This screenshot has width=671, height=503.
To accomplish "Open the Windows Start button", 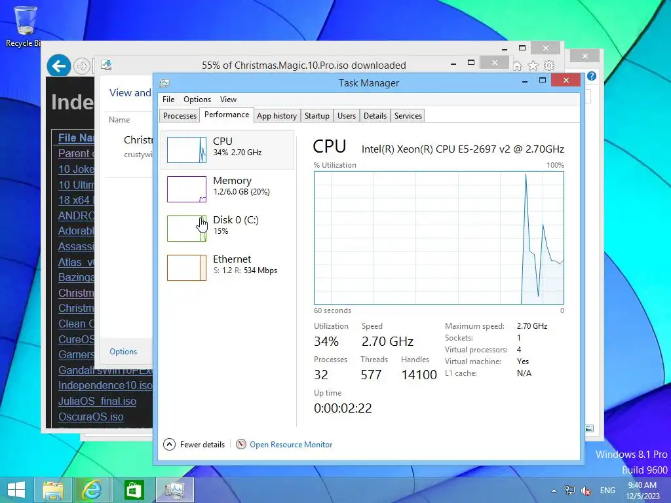I will coord(16,490).
